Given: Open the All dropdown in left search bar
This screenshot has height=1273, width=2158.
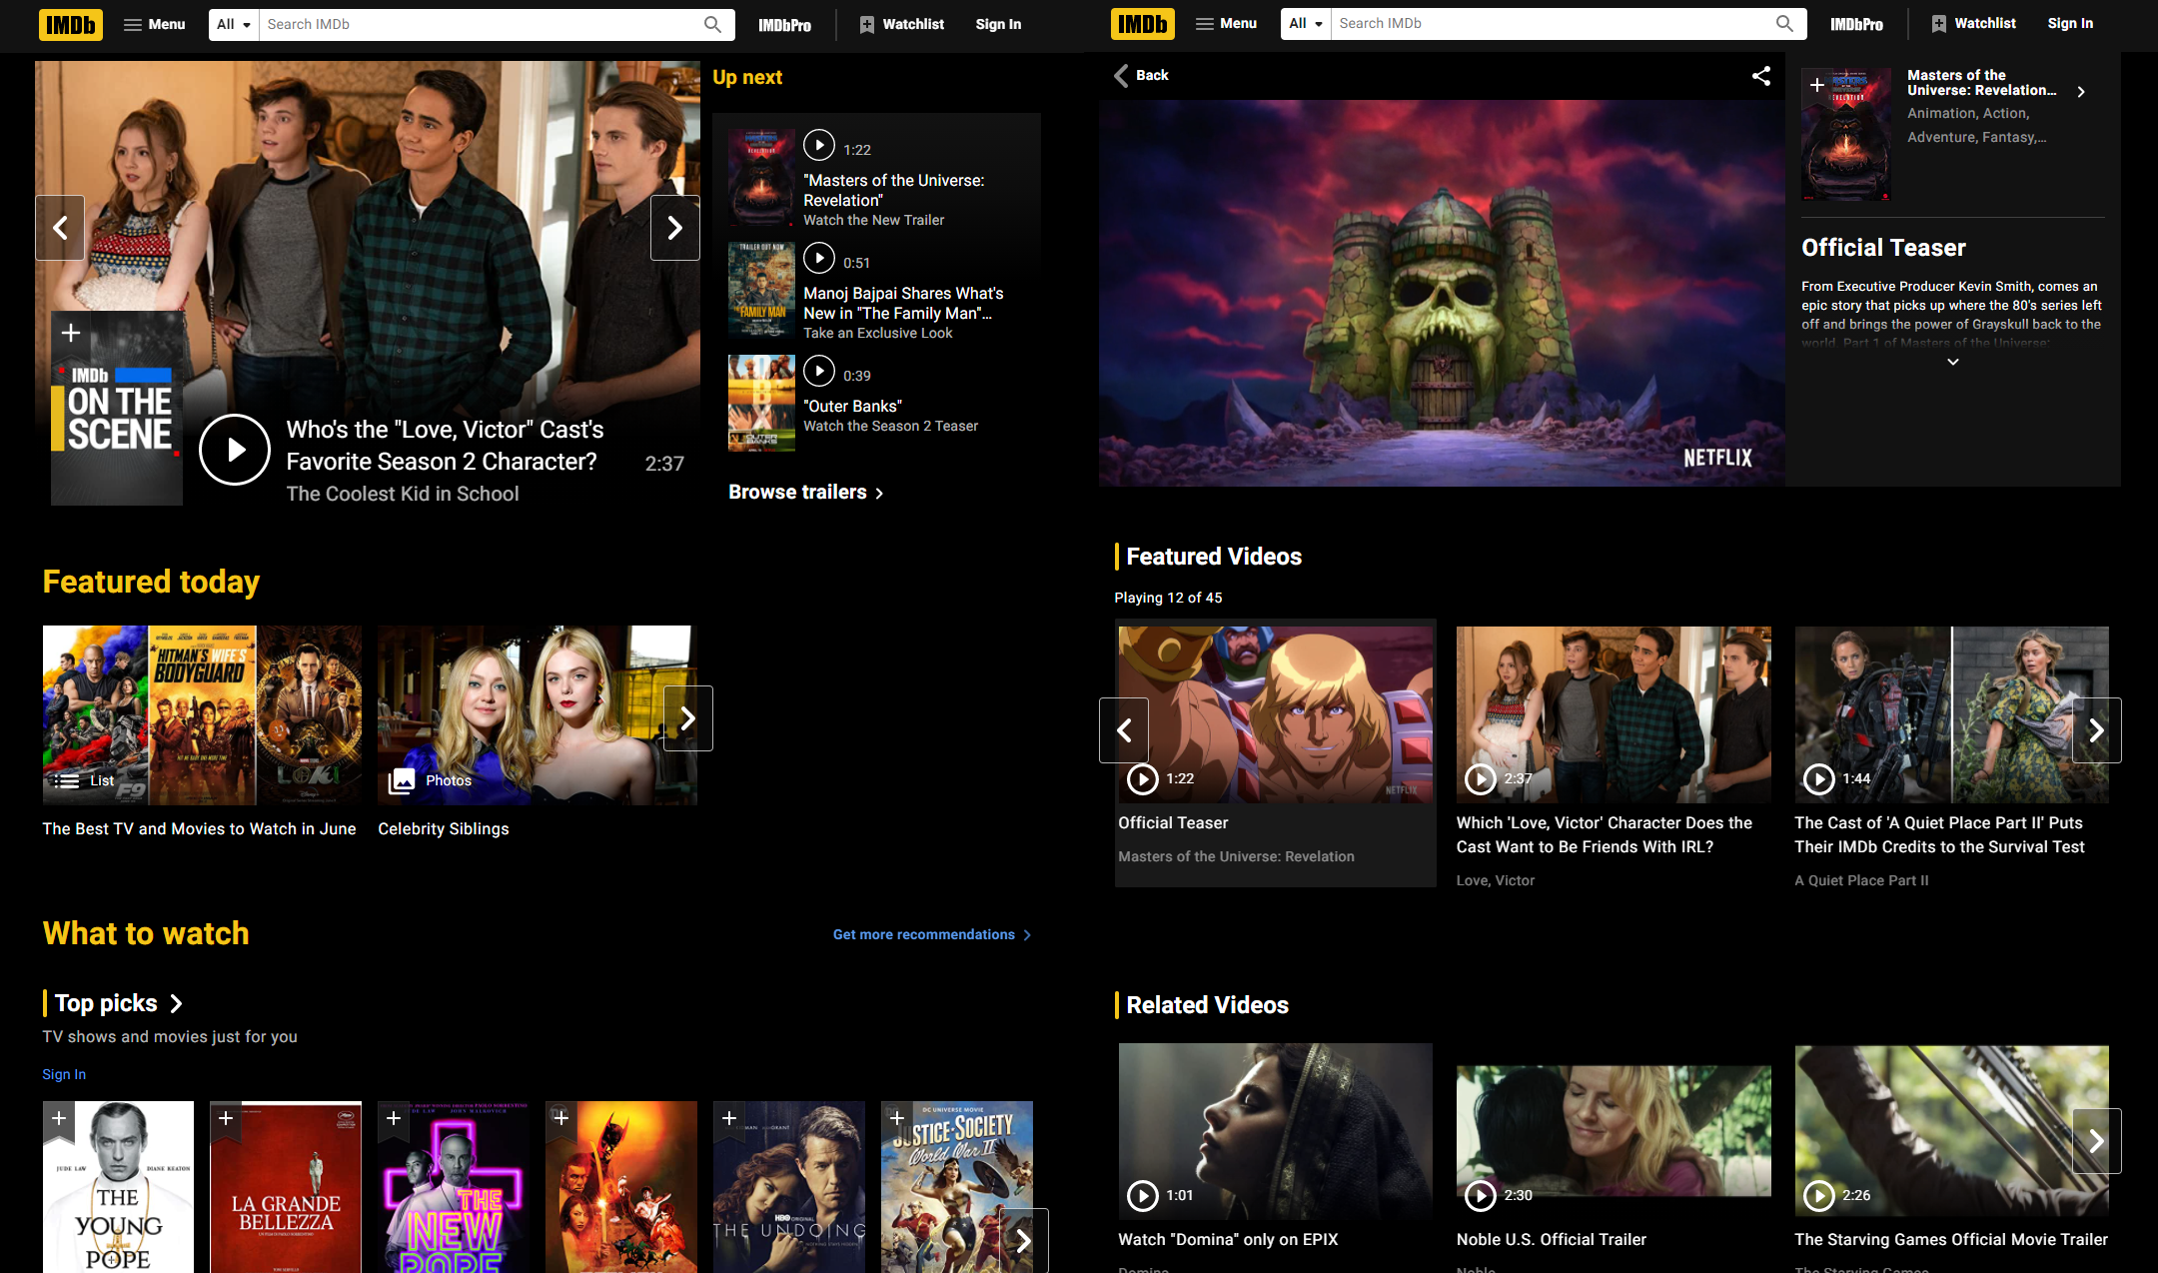Looking at the screenshot, I should coord(234,24).
